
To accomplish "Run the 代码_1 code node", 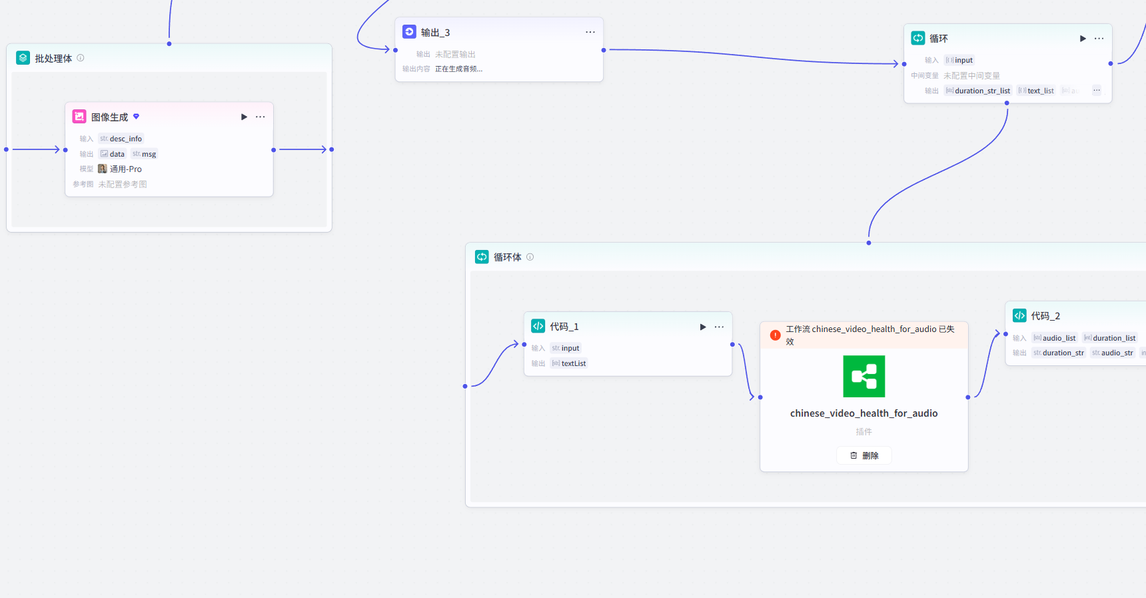I will click(703, 327).
